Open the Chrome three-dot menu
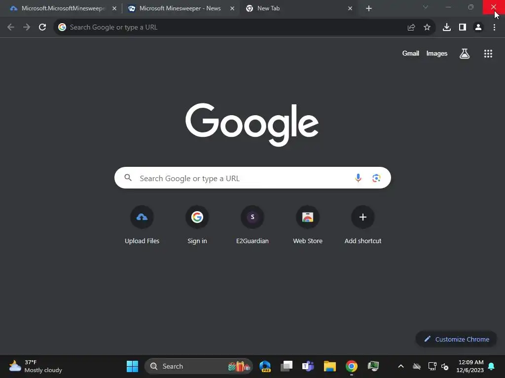 (x=494, y=28)
